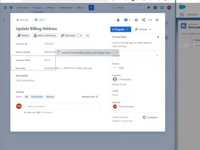Click the Add epic pencil link
The height and width of the screenshot is (150, 200).
pyautogui.click(x=23, y=20)
